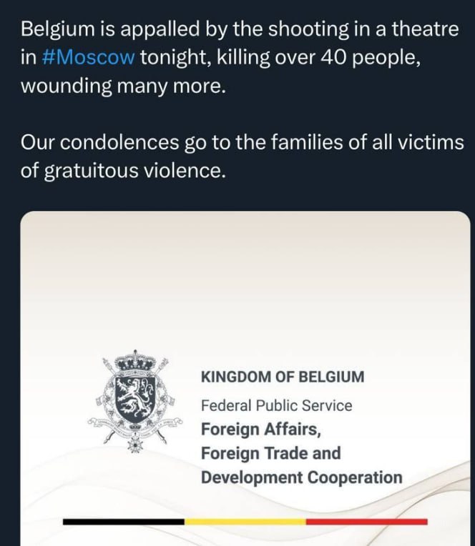This screenshot has width=475, height=546.
Task: Click the motto ribbon beneath the shield
Action: [x=135, y=429]
